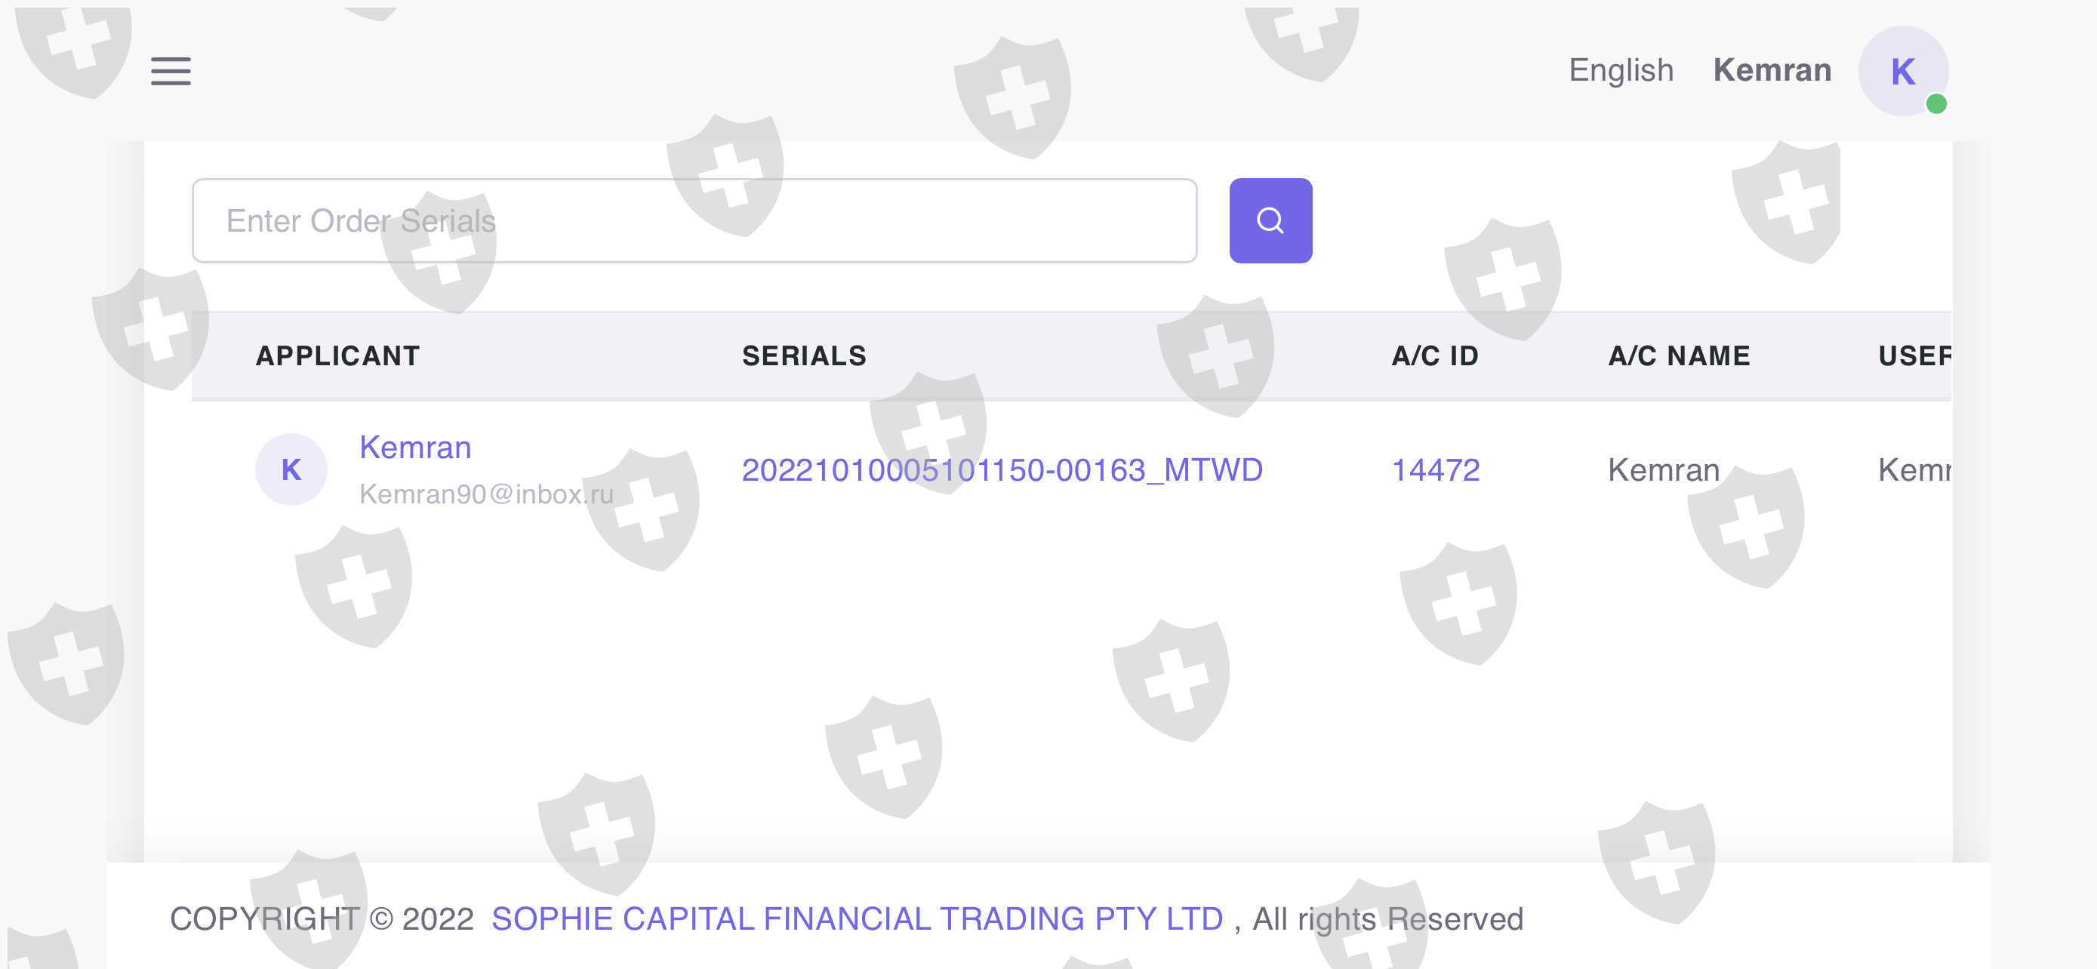Viewport: 2097px width, 969px height.
Task: Open account ID 14472 link
Action: (x=1435, y=469)
